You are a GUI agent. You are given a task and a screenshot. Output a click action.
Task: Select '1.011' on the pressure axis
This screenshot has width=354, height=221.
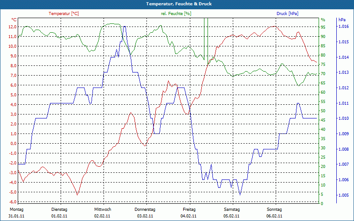pos(343,103)
